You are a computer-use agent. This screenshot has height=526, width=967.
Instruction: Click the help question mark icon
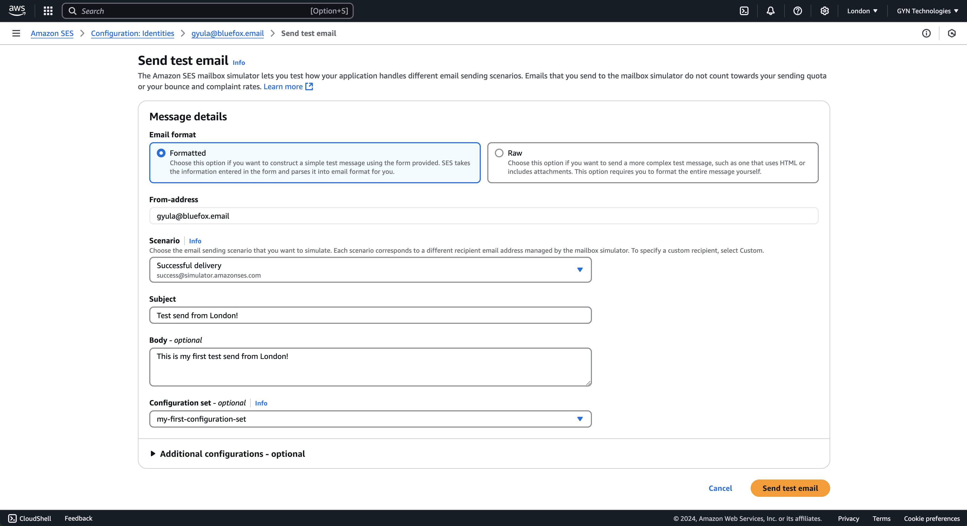[x=799, y=10]
